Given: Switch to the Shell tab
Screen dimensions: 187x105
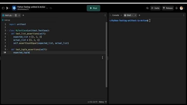Looking at the screenshot, I should (129, 15).
